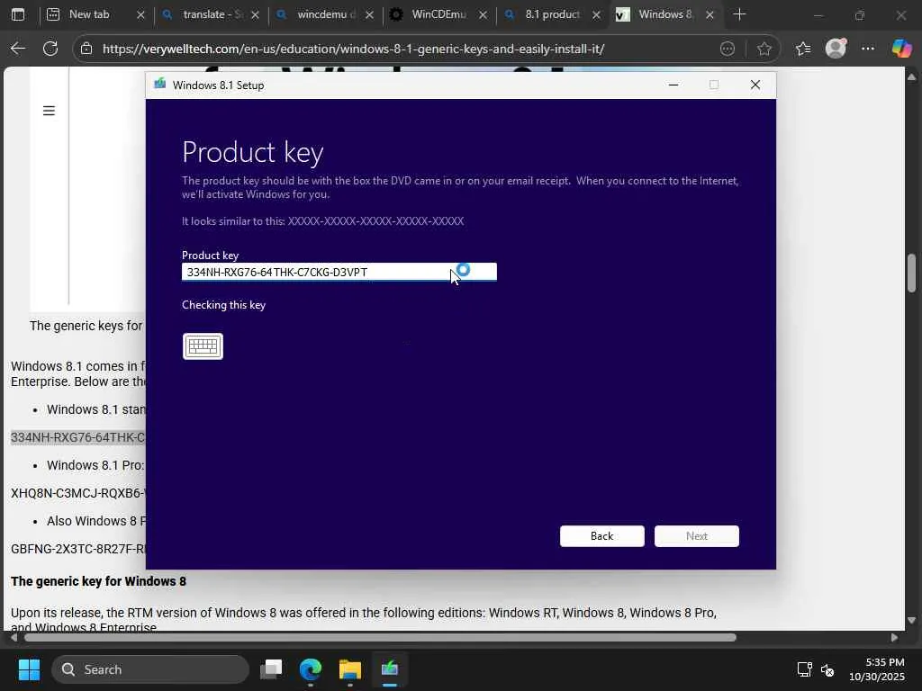Open the on-screen keyboard in Setup
Screen dimensions: 922x691
click(x=203, y=346)
